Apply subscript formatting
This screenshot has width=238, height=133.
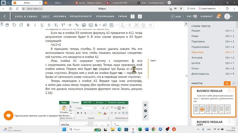click(x=56, y=25)
